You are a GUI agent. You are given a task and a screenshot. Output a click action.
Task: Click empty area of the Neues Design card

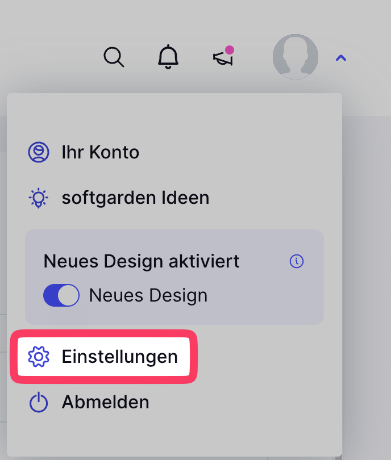267,298
